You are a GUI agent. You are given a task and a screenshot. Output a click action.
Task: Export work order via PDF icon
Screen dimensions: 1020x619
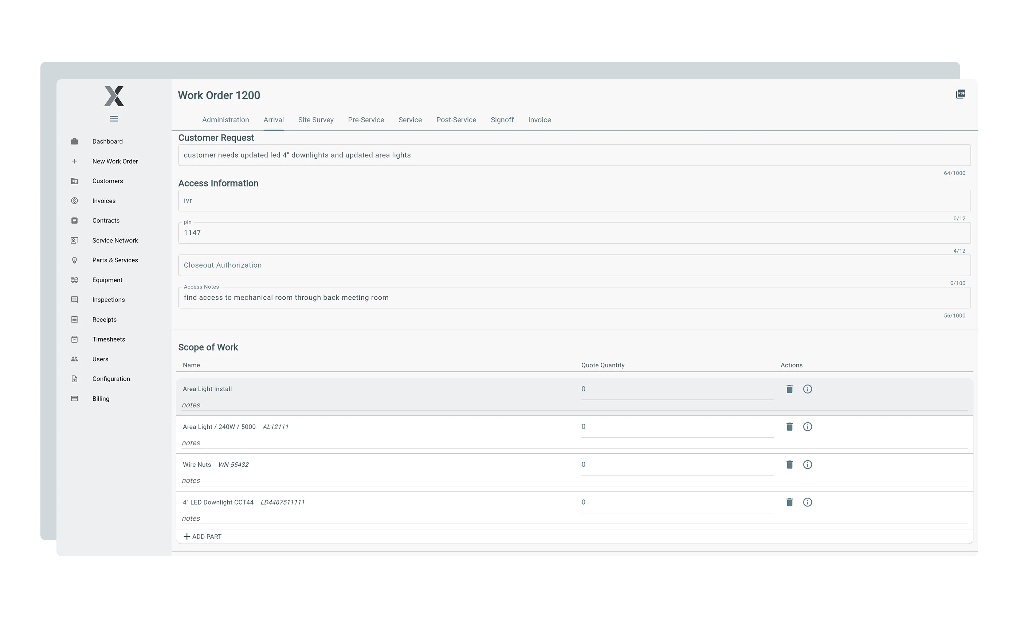[x=960, y=94]
